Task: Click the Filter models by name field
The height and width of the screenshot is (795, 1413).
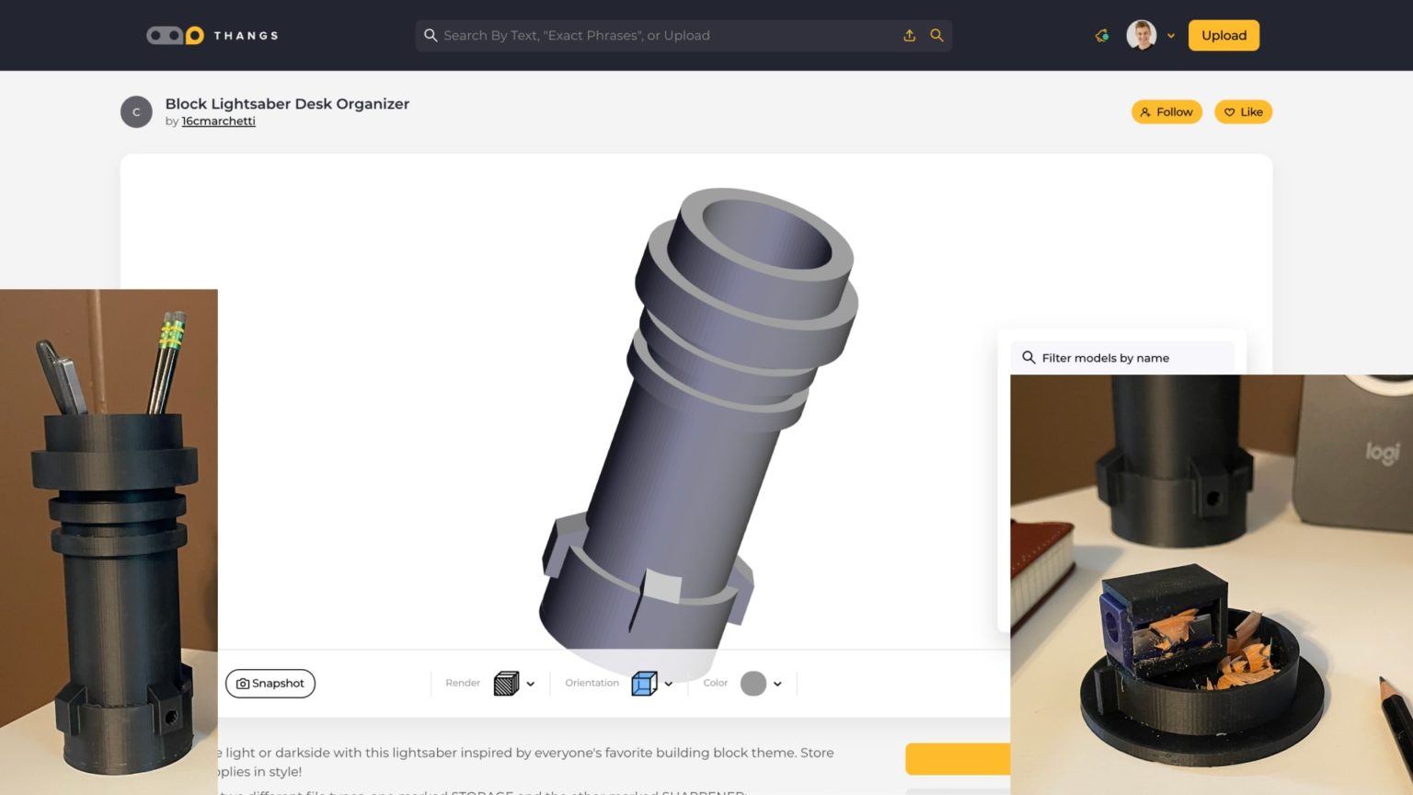Action: pyautogui.click(x=1122, y=357)
